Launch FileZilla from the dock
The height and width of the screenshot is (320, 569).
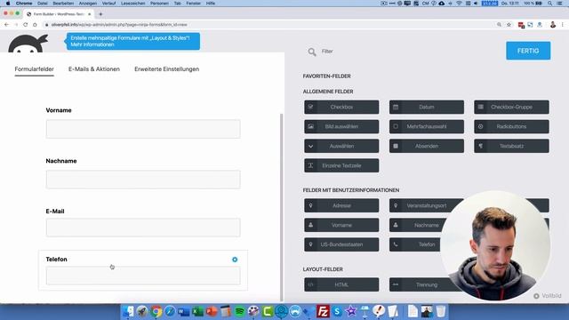323,311
